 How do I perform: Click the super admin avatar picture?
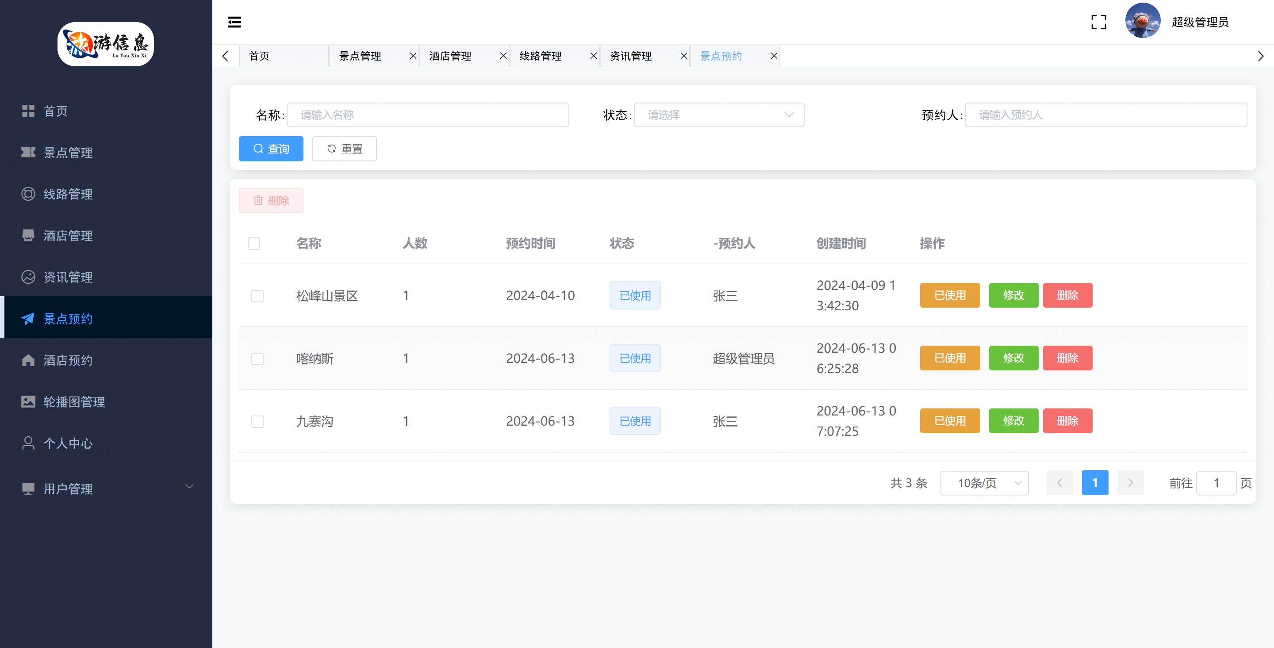pos(1143,21)
